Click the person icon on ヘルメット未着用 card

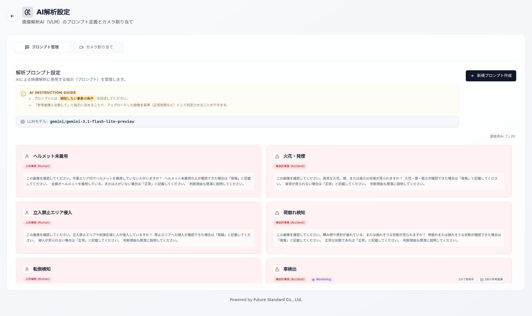(x=27, y=156)
